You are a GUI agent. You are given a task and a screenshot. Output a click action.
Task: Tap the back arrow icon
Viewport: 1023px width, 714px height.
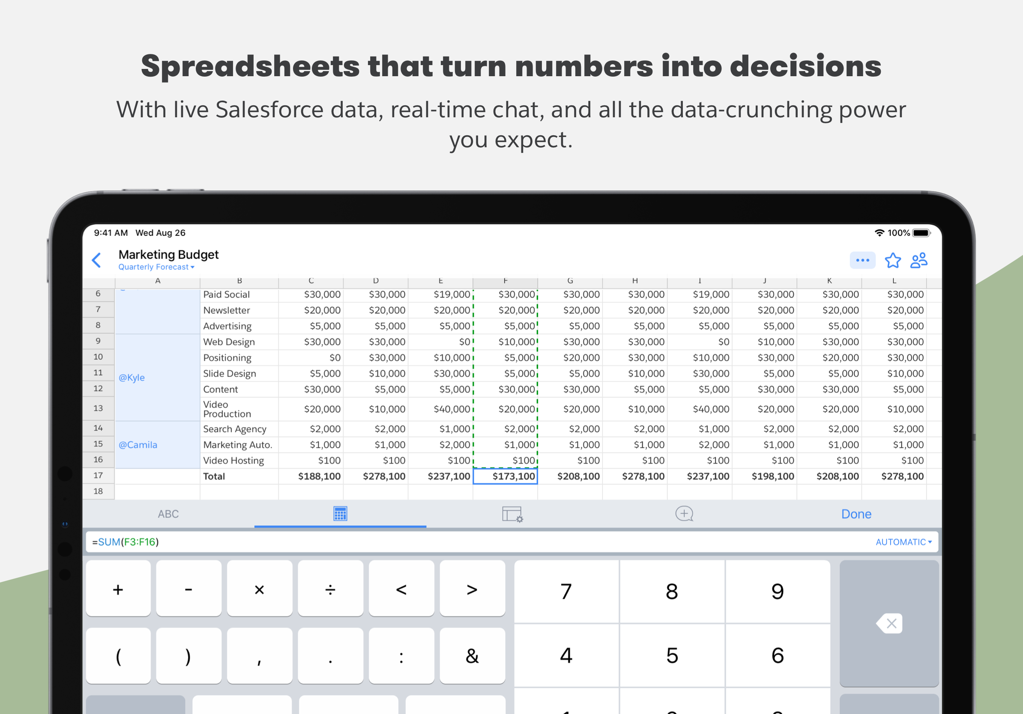click(96, 260)
